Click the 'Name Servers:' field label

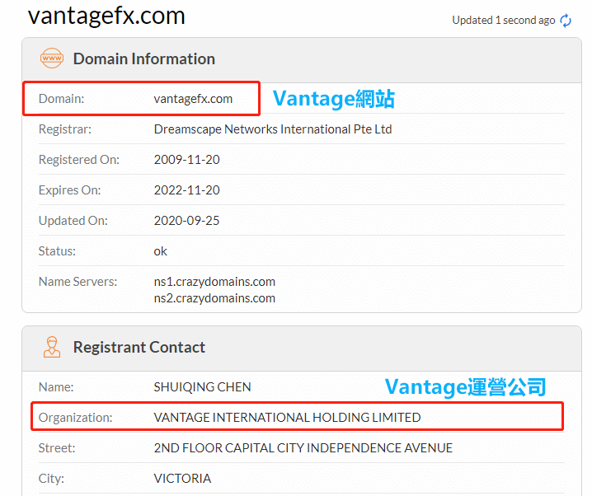[78, 282]
